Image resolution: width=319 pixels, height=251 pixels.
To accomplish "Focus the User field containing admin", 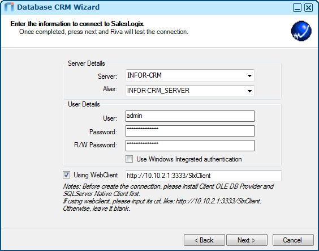I will coord(190,116).
